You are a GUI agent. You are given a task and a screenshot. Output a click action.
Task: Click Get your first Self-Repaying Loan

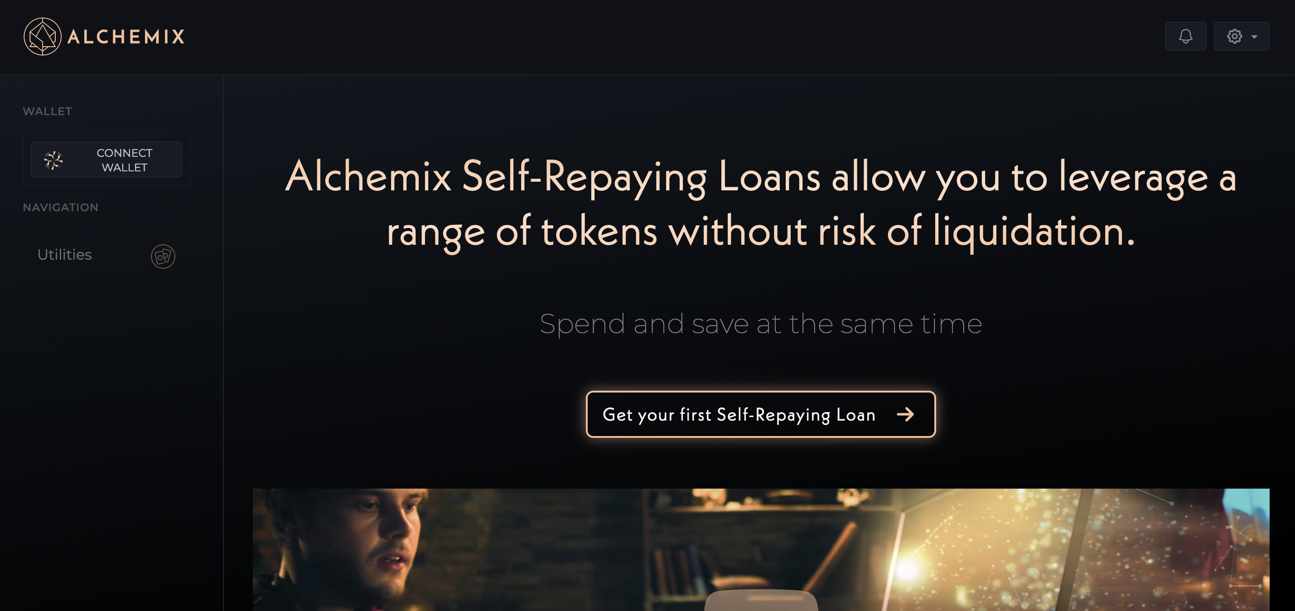tap(761, 414)
